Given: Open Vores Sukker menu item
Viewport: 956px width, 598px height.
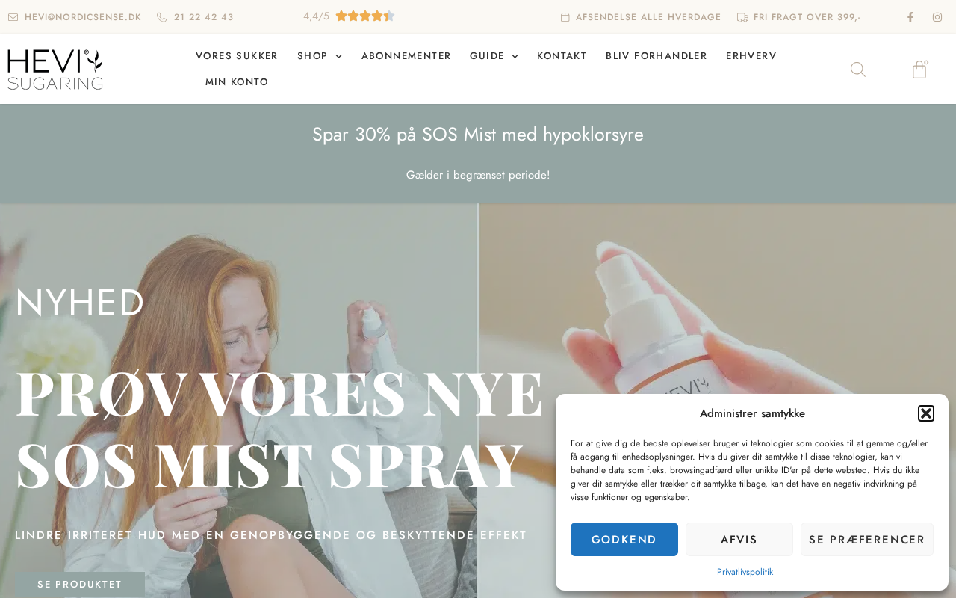Looking at the screenshot, I should [237, 56].
